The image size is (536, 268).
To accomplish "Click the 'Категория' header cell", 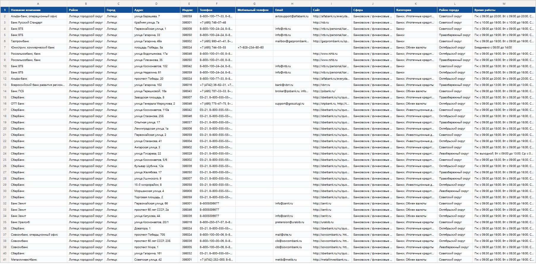I will click(x=416, y=10).
